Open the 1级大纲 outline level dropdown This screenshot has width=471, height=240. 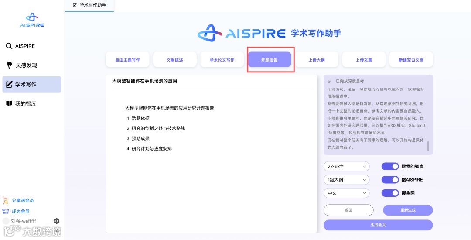point(346,180)
